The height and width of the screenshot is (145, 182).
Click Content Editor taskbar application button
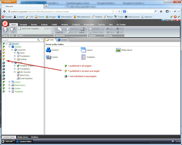24,141
